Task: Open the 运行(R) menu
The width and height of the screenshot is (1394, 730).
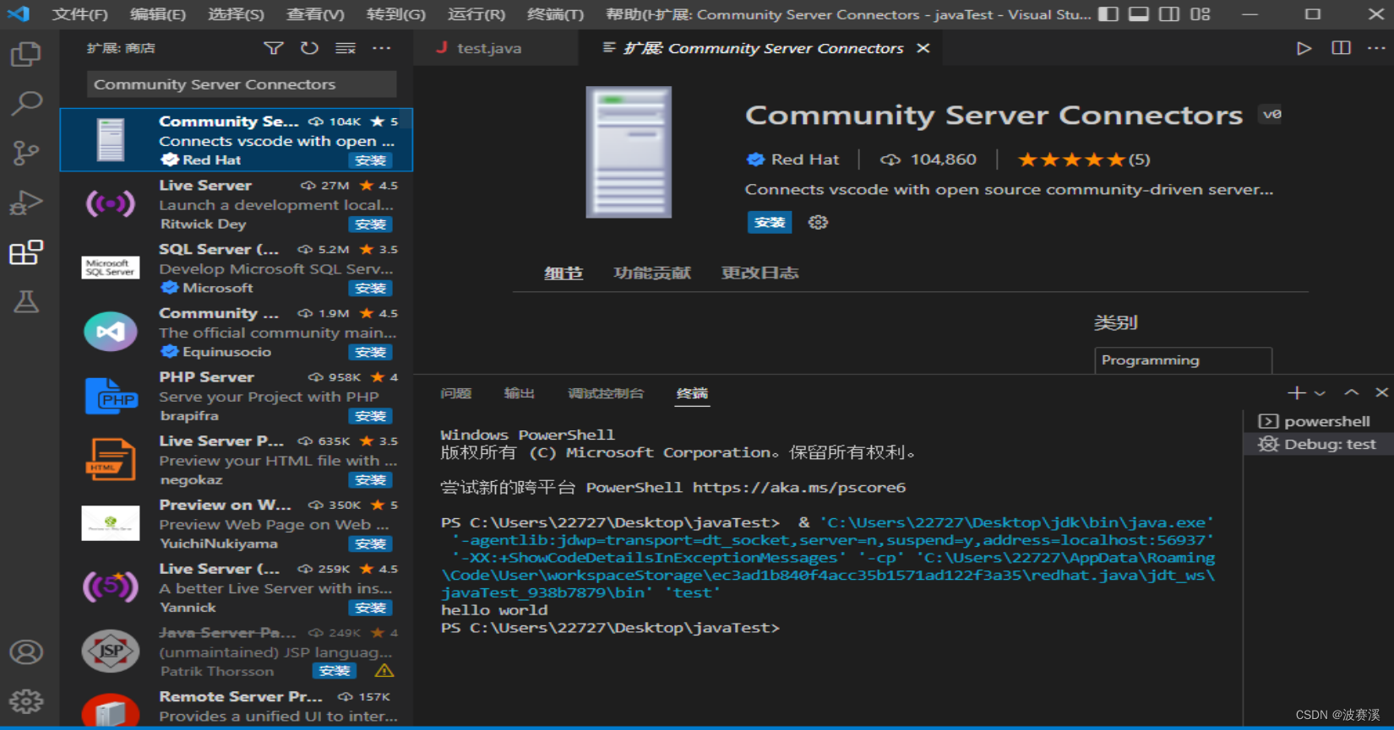Action: pos(476,14)
